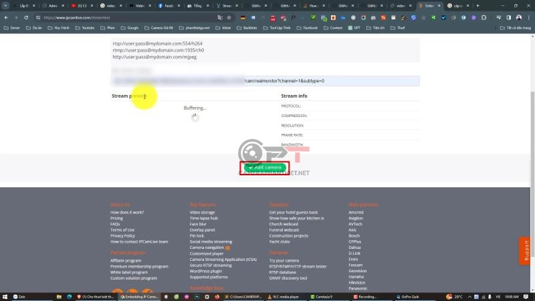Open the ONVIF discovery tool link

pos(288,278)
